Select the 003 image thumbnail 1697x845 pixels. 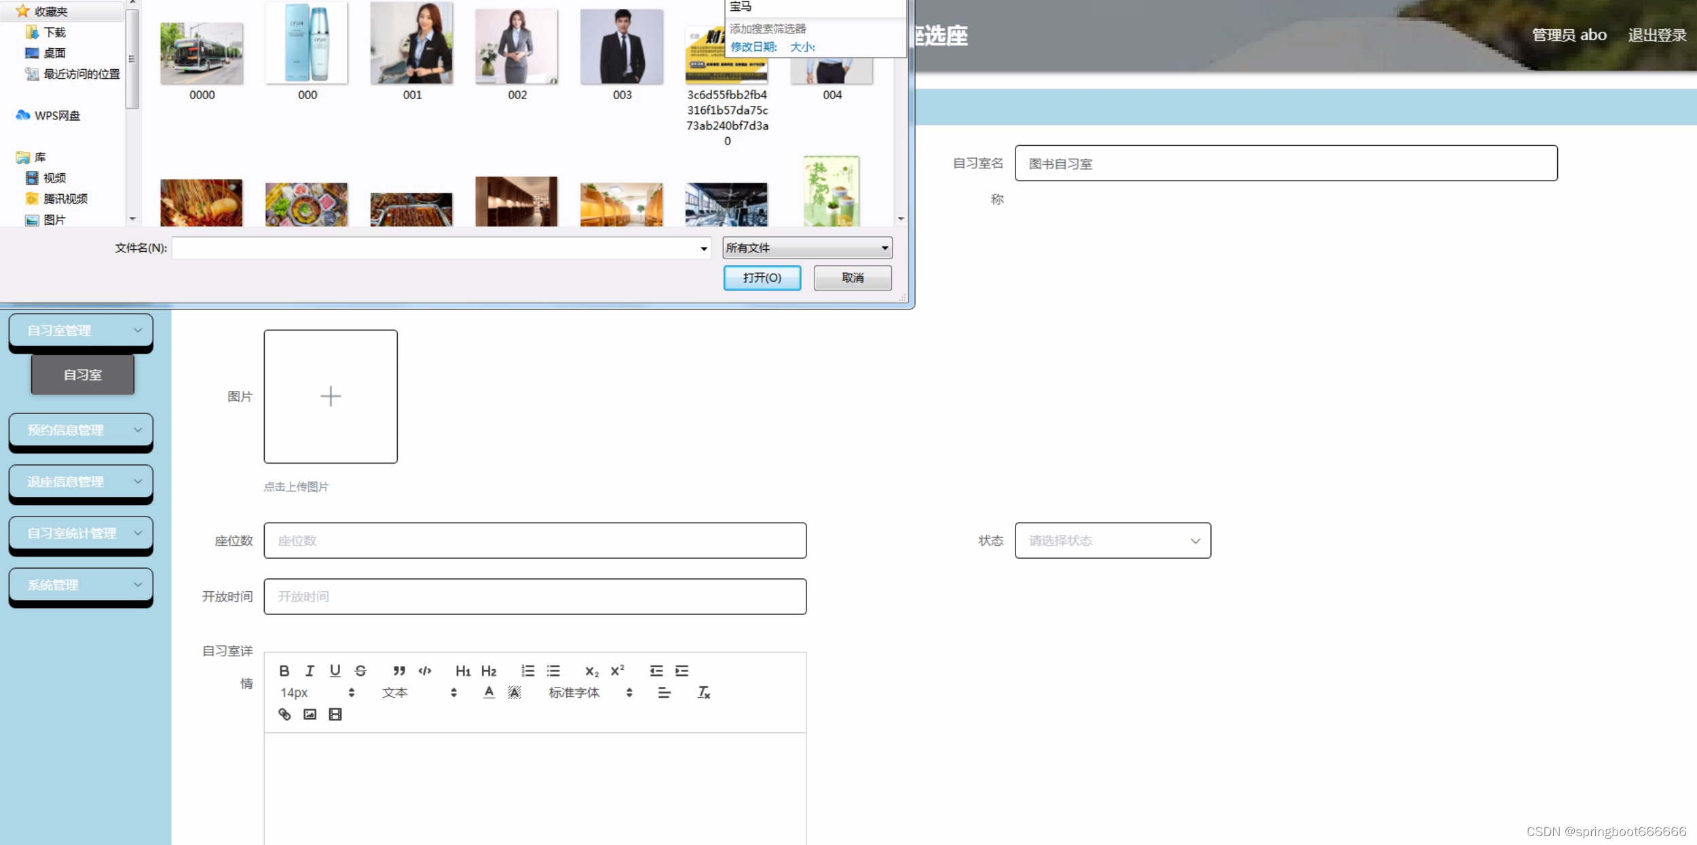[622, 48]
